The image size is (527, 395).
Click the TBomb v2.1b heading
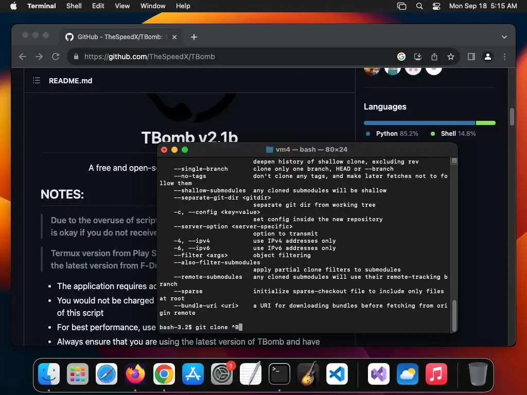(x=189, y=137)
